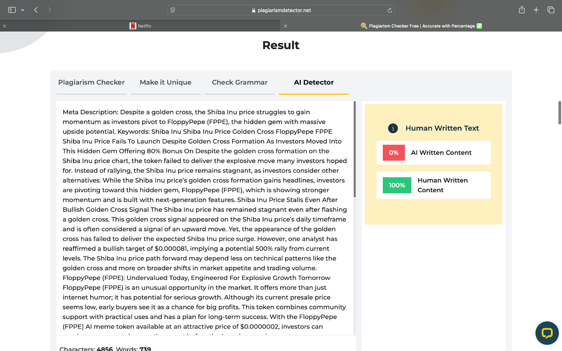562x351 pixels.
Task: Reload the page with the refresh icon
Action: click(390, 11)
